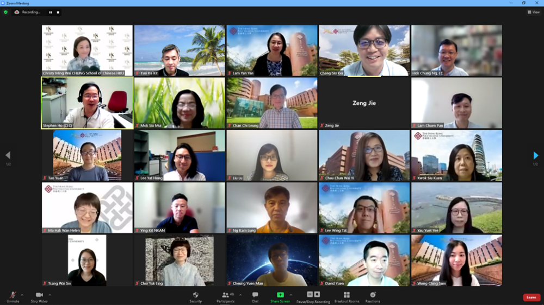Image resolution: width=544 pixels, height=305 pixels.
Task: Stop Video camera in toolbar
Action: 39,296
